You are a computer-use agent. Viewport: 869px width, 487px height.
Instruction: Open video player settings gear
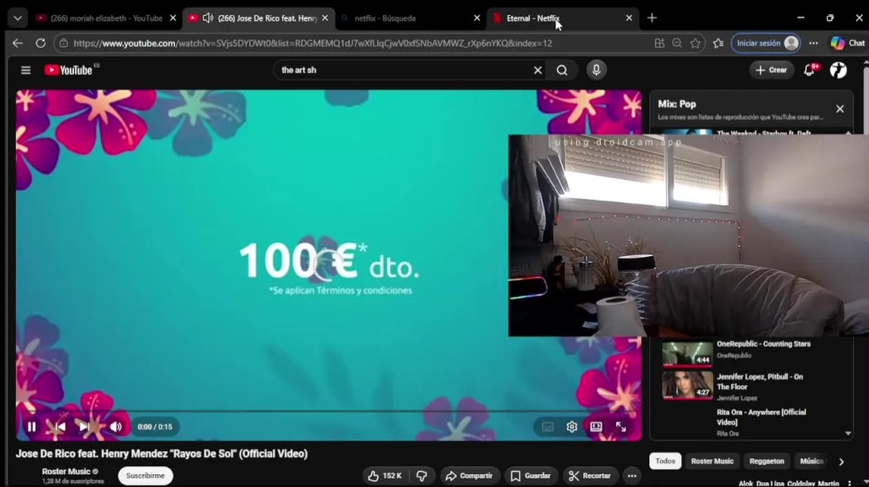[x=572, y=427]
